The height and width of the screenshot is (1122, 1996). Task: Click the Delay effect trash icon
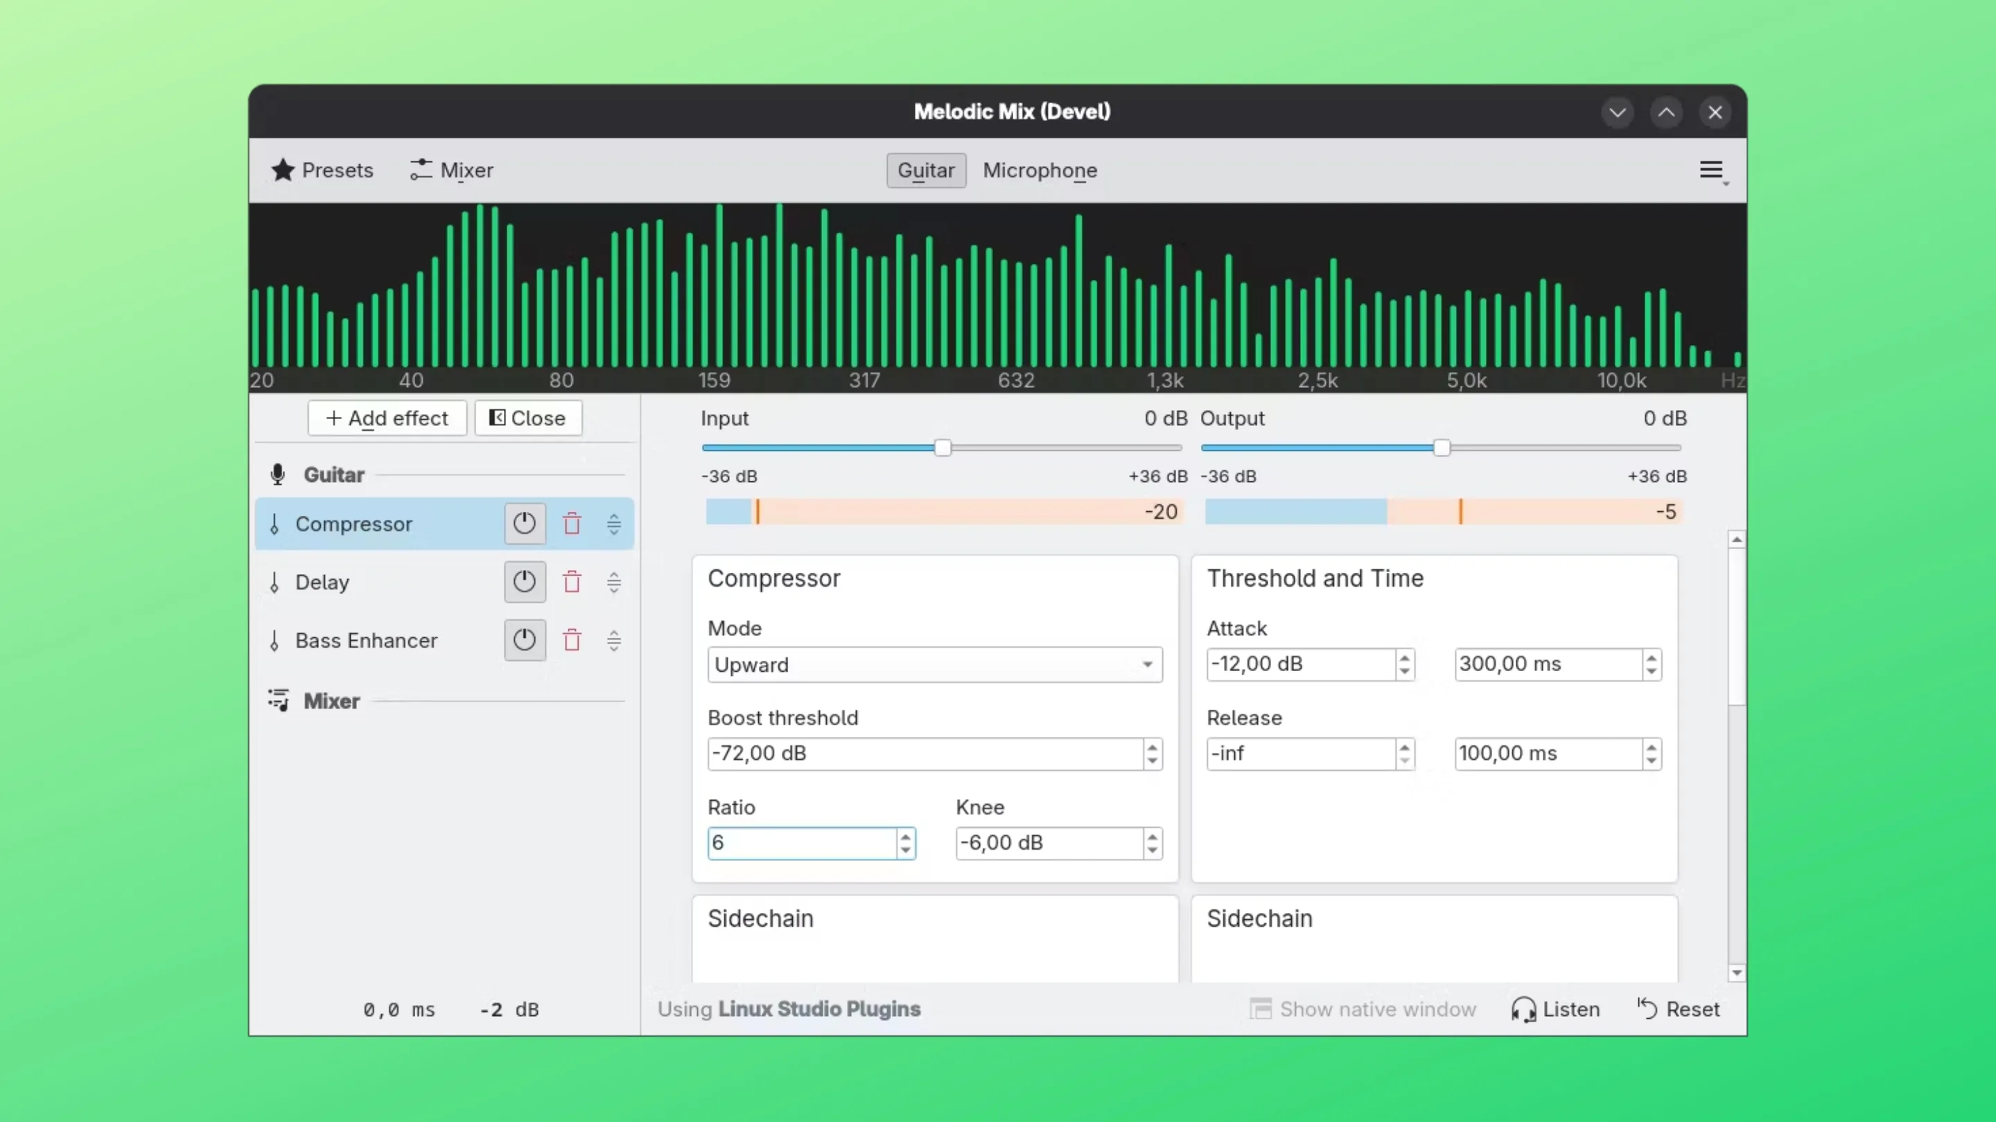[x=572, y=582]
